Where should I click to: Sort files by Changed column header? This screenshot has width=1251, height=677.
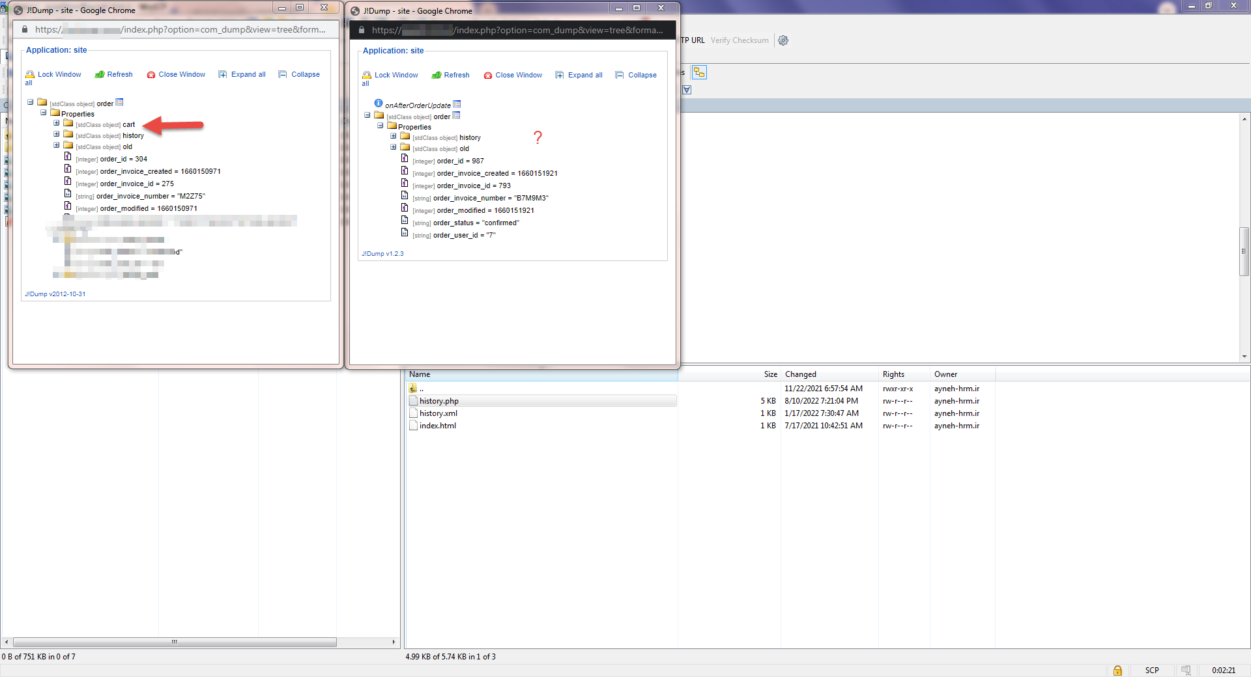pyautogui.click(x=800, y=374)
